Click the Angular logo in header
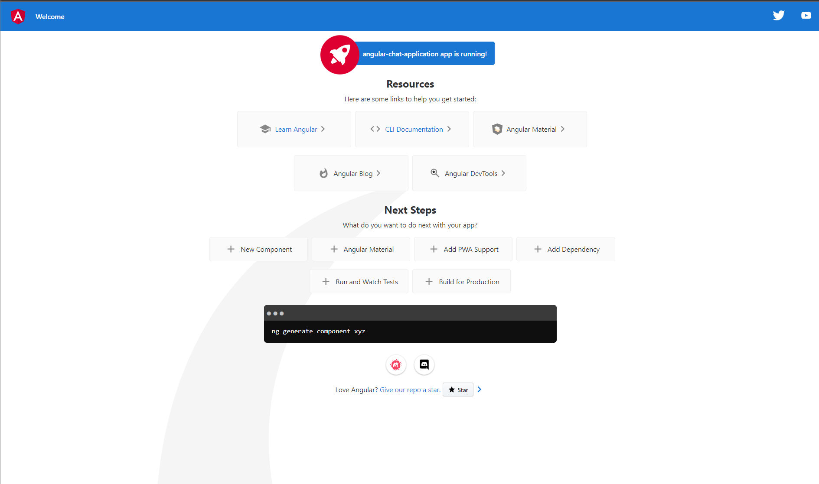 (x=18, y=16)
